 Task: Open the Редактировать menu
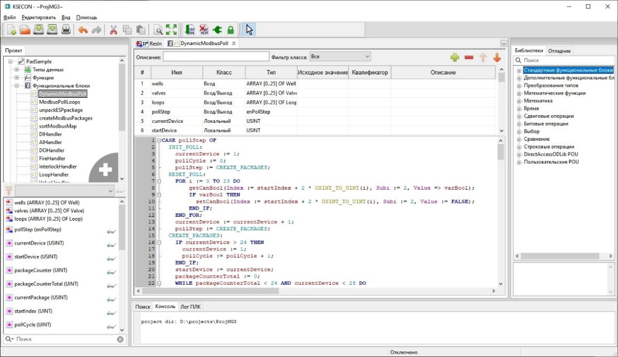point(38,17)
